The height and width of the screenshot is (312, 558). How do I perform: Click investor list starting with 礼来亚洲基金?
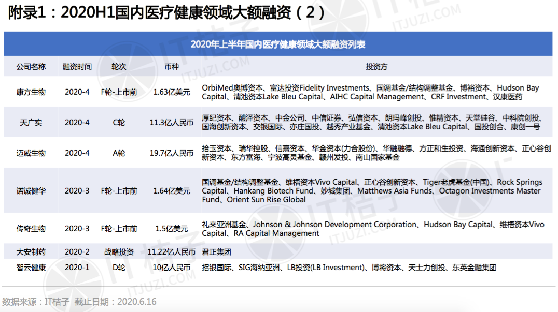pyautogui.click(x=373, y=229)
